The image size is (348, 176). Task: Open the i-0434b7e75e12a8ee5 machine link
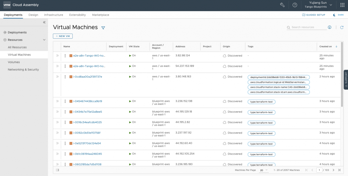pyautogui.click(x=88, y=112)
